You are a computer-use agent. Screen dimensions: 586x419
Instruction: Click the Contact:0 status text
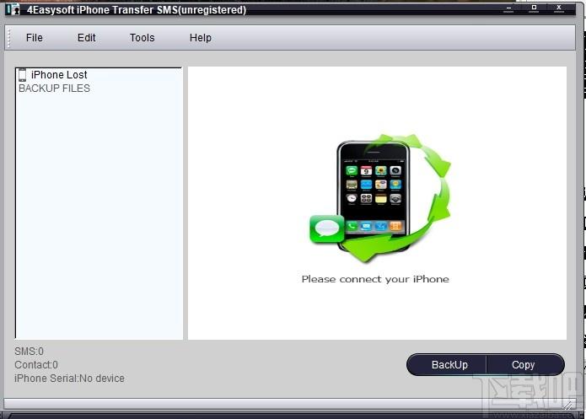36,365
